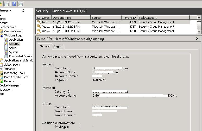This screenshot has width=202, height=131.
Task: Close the event preview pane
Action: click(197, 39)
